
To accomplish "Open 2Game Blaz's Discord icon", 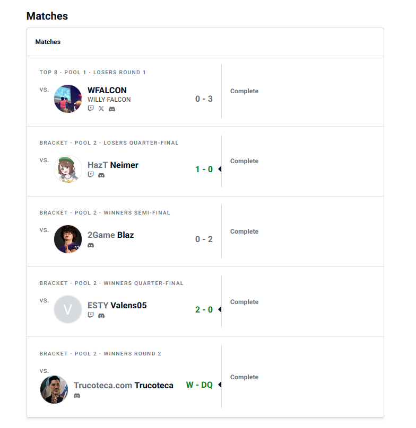I will 91,245.
